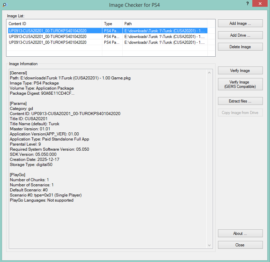This screenshot has width=270, height=262.
Task: Click the Delete Image button
Action: point(240,47)
